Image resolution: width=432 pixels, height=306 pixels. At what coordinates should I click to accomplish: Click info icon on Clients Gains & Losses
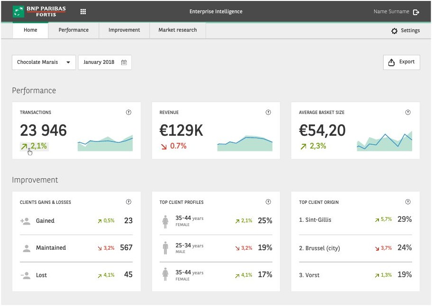128,201
